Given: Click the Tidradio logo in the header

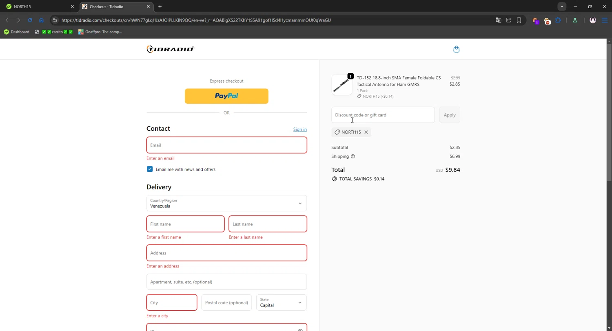Looking at the screenshot, I should (x=171, y=49).
